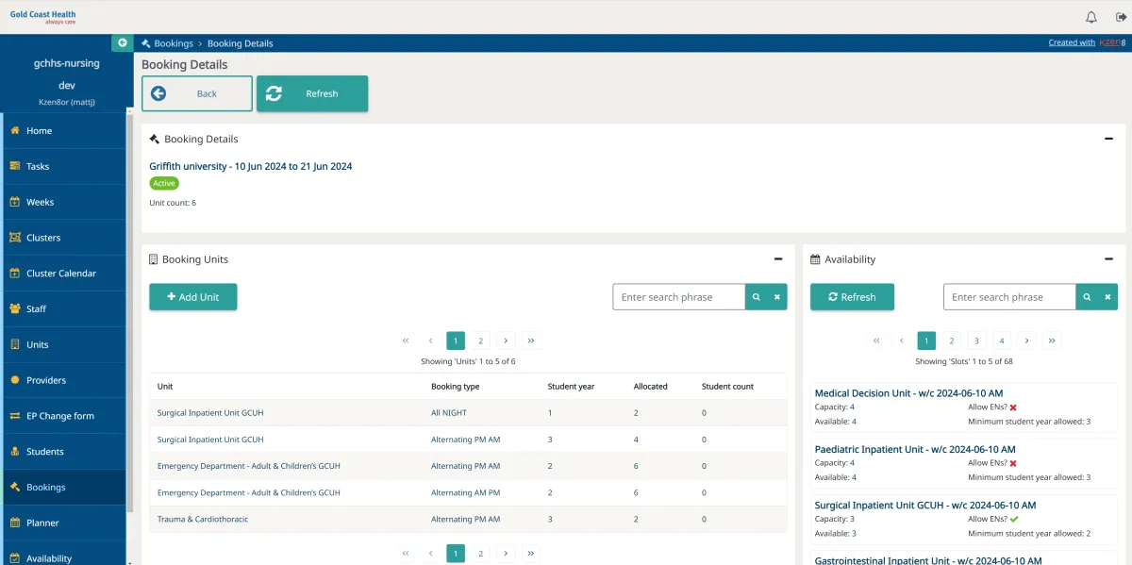Open Planner in the sidebar
1132x565 pixels.
pyautogui.click(x=63, y=523)
